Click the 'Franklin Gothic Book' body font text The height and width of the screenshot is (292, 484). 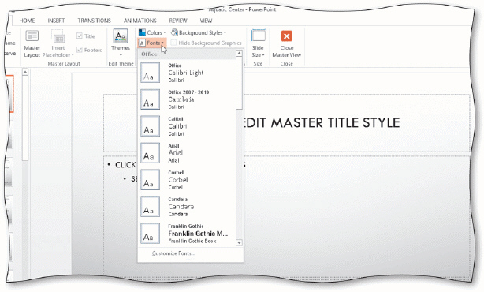pyautogui.click(x=192, y=241)
